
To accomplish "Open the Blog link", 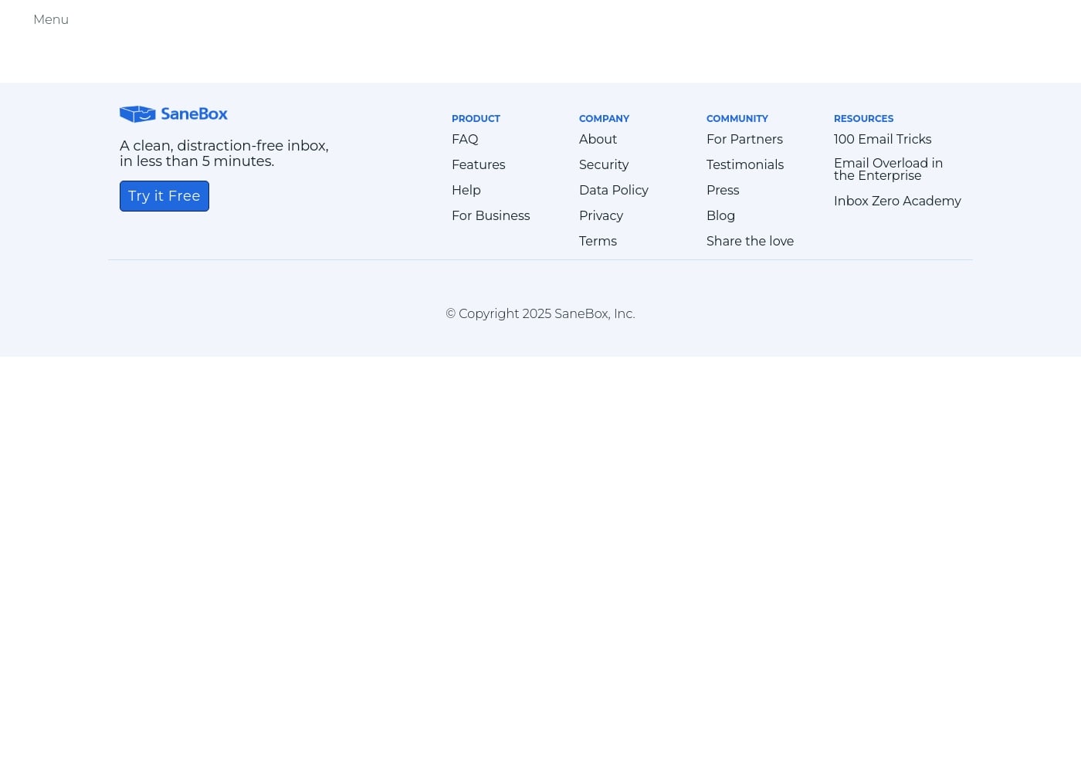I will click(720, 216).
